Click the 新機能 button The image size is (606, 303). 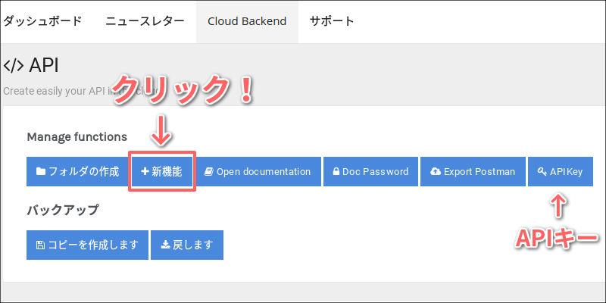(x=162, y=172)
